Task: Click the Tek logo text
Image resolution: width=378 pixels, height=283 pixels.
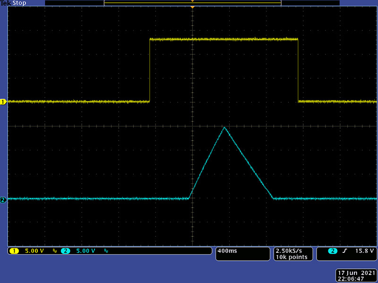Action: pyautogui.click(x=6, y=3)
